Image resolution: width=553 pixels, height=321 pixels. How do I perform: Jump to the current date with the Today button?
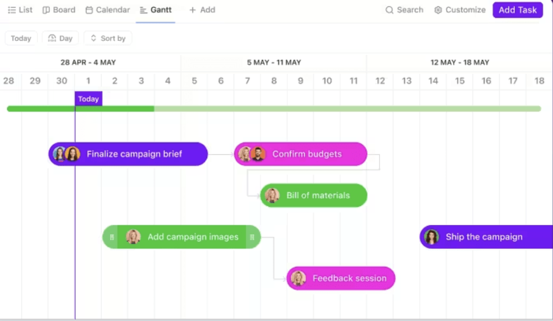(21, 38)
